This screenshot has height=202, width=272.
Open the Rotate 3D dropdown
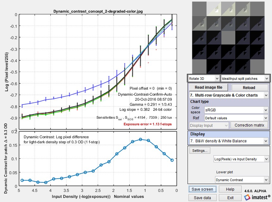click(203, 78)
